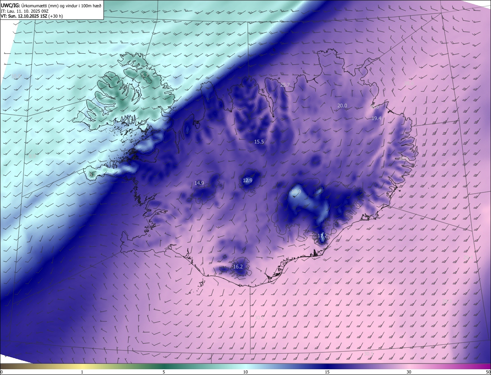This screenshot has width=491, height=375.
Task: Click the color scale tick label "10"
Action: tap(245, 372)
